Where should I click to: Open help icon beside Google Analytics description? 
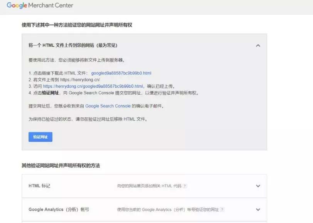pos(222,210)
